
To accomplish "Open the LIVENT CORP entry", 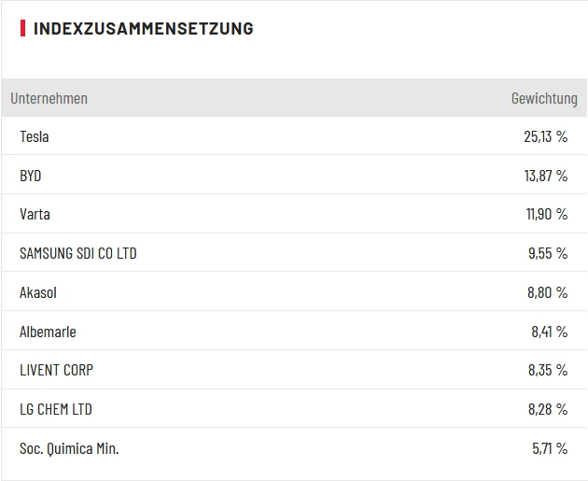I will click(x=56, y=370).
